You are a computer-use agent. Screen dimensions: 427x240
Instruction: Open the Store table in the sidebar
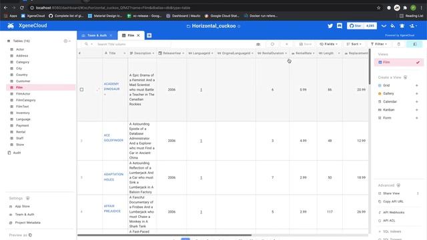click(20, 145)
